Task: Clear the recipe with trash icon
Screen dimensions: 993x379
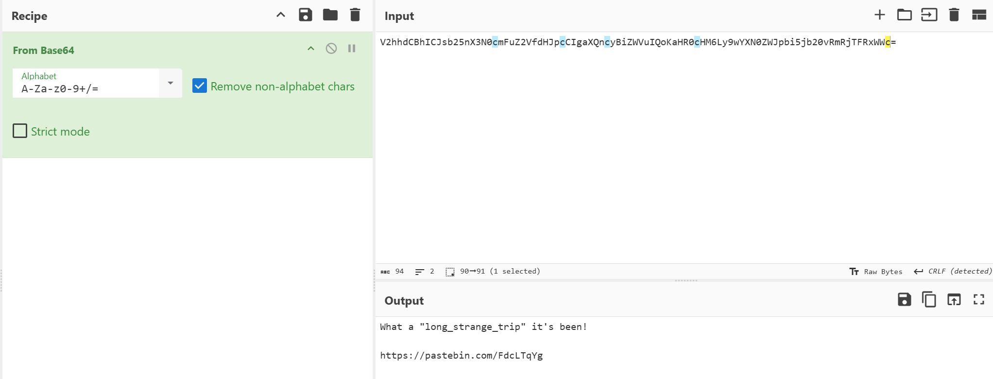Action: click(x=355, y=15)
